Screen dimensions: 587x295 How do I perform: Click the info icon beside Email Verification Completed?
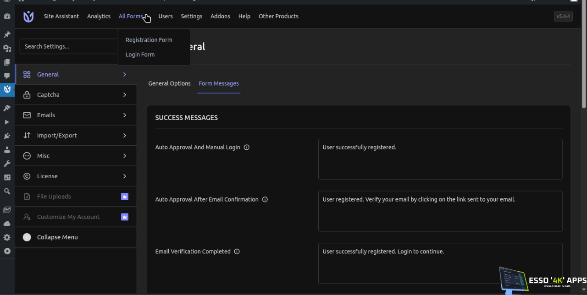[x=237, y=251]
